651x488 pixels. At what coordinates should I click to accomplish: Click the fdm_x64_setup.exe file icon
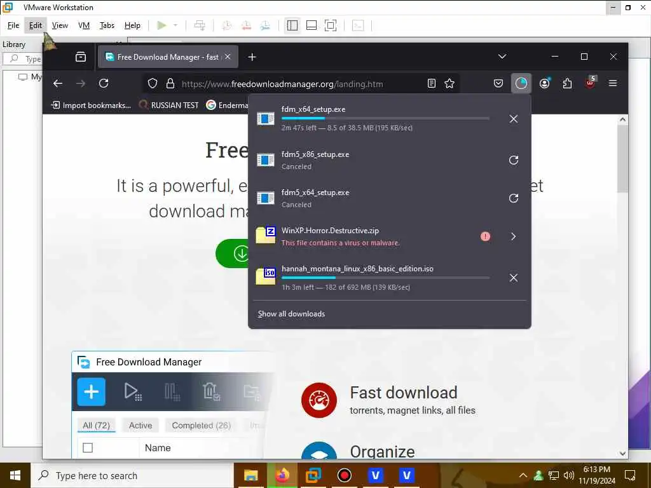click(x=265, y=119)
